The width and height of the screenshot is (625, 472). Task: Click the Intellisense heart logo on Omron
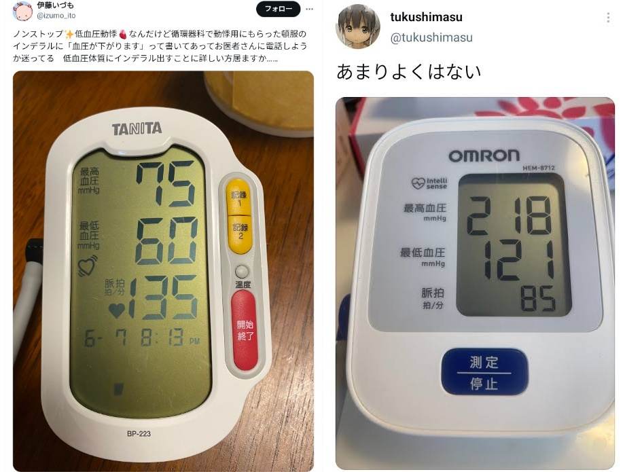pos(429,183)
